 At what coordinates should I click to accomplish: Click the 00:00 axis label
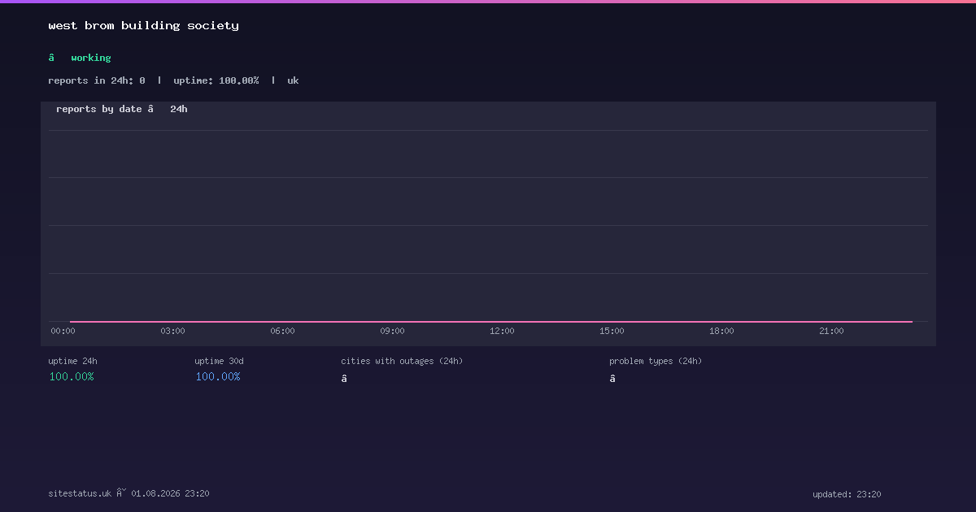(63, 332)
